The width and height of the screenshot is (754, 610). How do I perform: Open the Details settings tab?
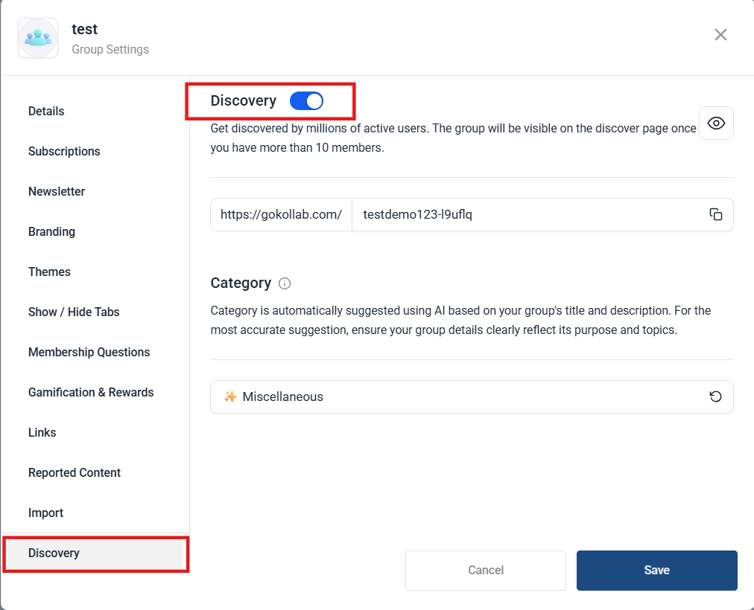(x=46, y=111)
